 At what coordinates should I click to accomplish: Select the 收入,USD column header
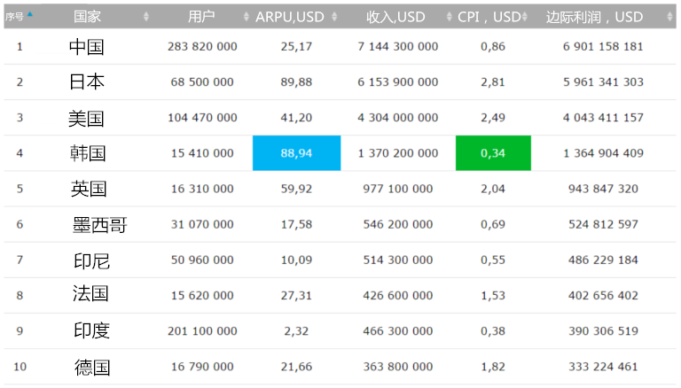click(395, 17)
